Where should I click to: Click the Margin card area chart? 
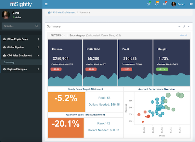coord(172,80)
